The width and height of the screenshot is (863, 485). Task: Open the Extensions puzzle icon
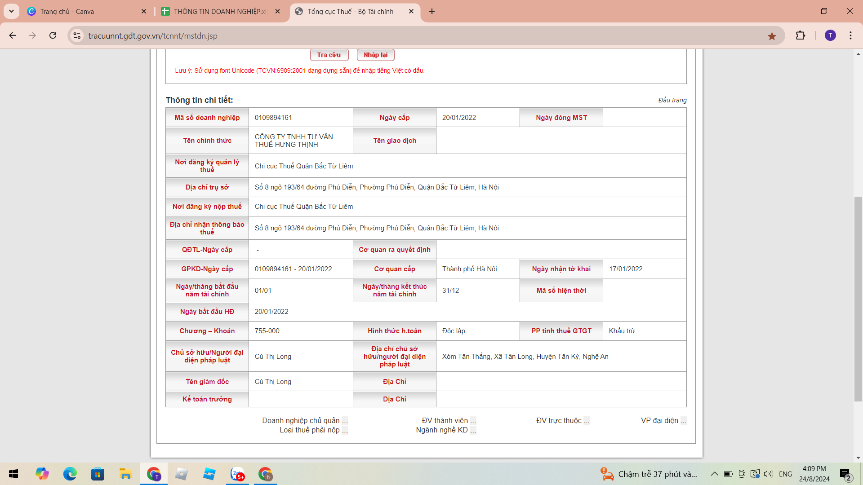(x=801, y=35)
